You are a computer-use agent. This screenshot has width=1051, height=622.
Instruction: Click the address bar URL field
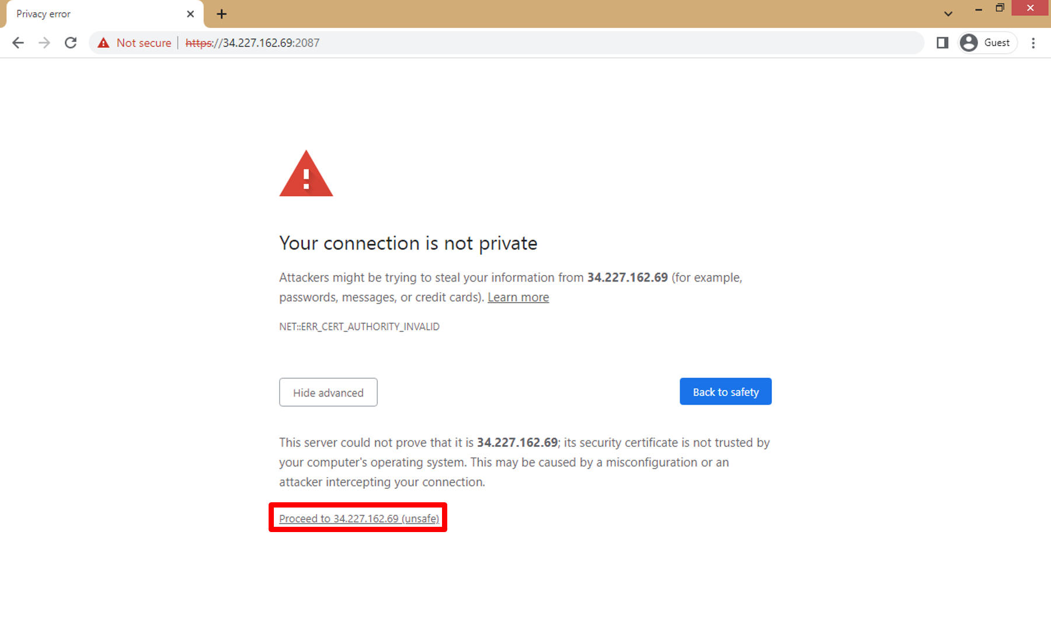click(525, 43)
